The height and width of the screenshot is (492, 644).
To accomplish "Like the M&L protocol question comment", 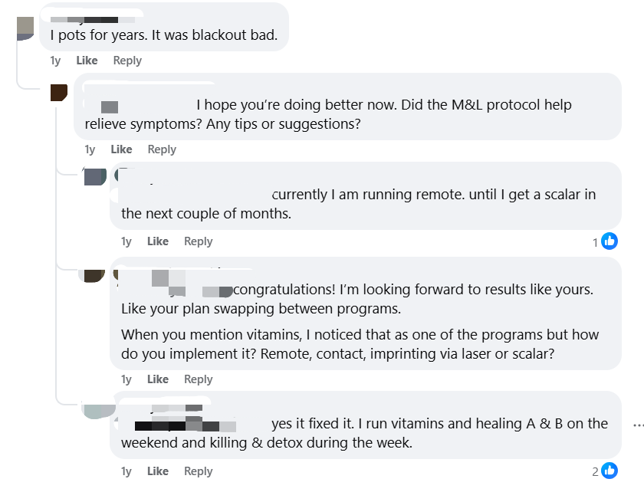I will click(121, 149).
